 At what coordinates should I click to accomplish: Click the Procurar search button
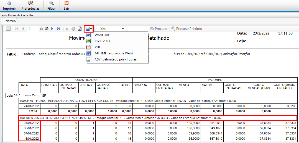(159, 29)
